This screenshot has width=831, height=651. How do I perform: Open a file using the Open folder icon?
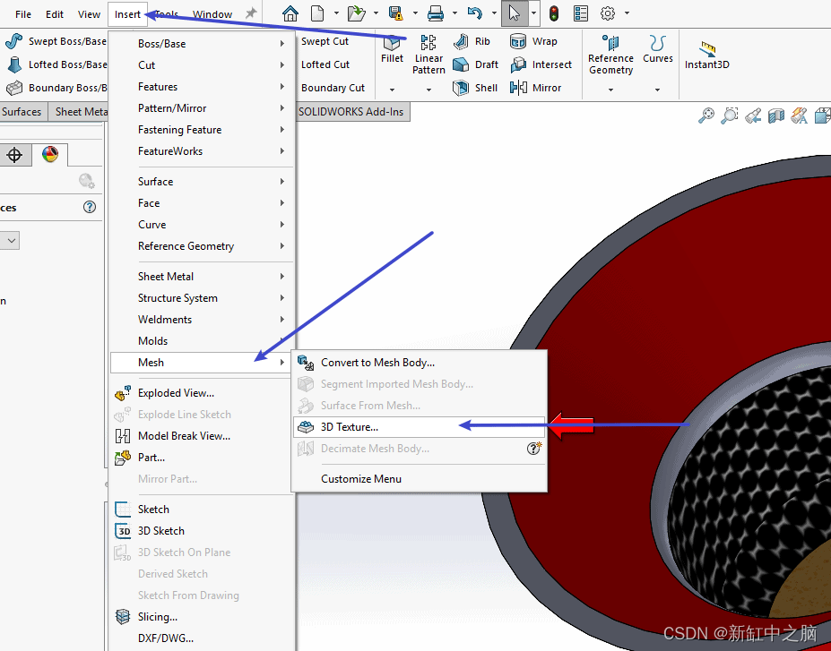point(356,13)
